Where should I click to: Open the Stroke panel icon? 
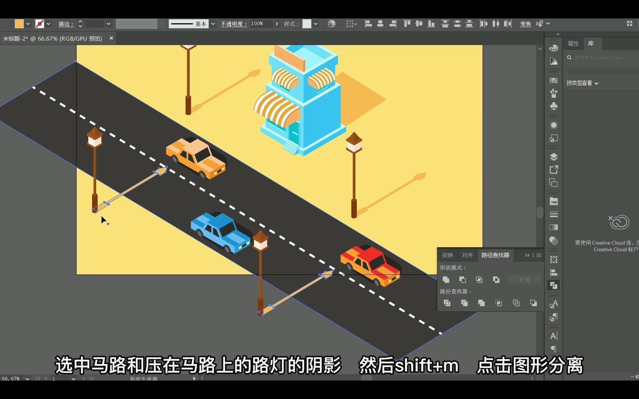[x=554, y=214]
